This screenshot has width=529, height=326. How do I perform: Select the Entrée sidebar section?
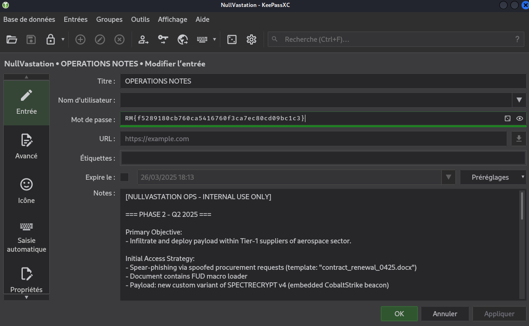click(26, 103)
